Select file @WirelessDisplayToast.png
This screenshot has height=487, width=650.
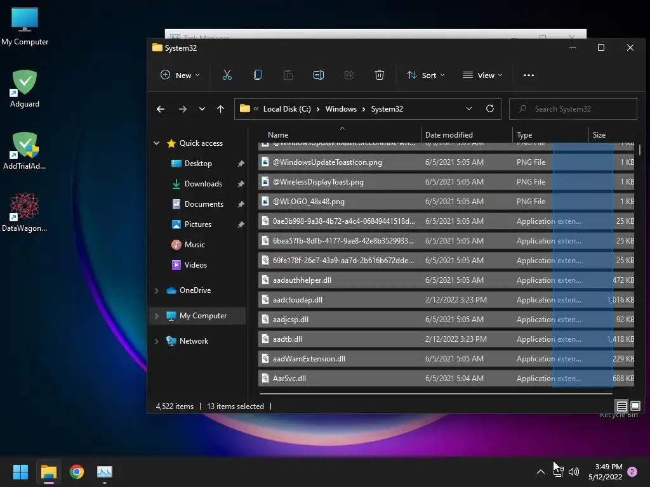pos(446,182)
